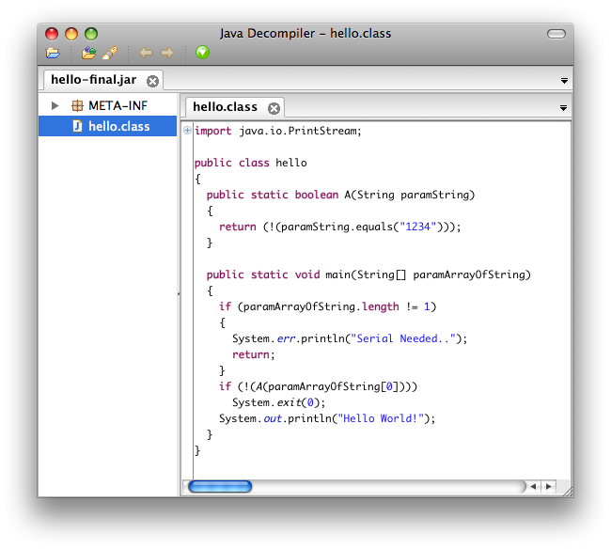
Task: Select hello.class in file tree
Action: tap(107, 126)
